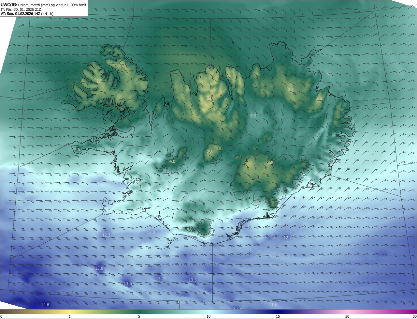Click the 12.0 value label
The image size is (417, 319).
[x=151, y=233]
